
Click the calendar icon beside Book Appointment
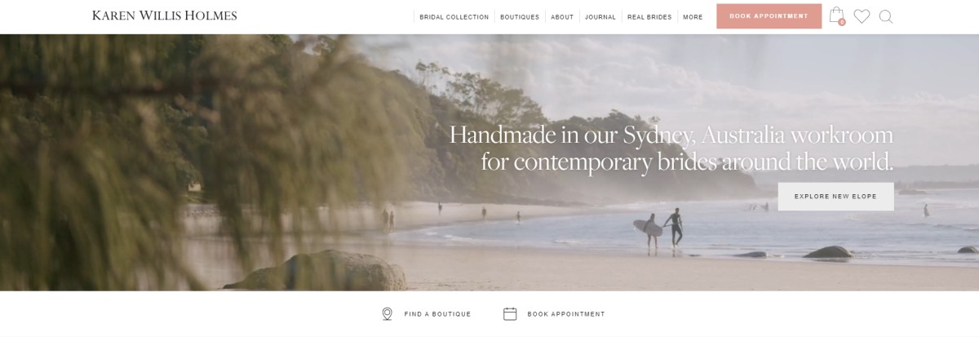coord(510,314)
